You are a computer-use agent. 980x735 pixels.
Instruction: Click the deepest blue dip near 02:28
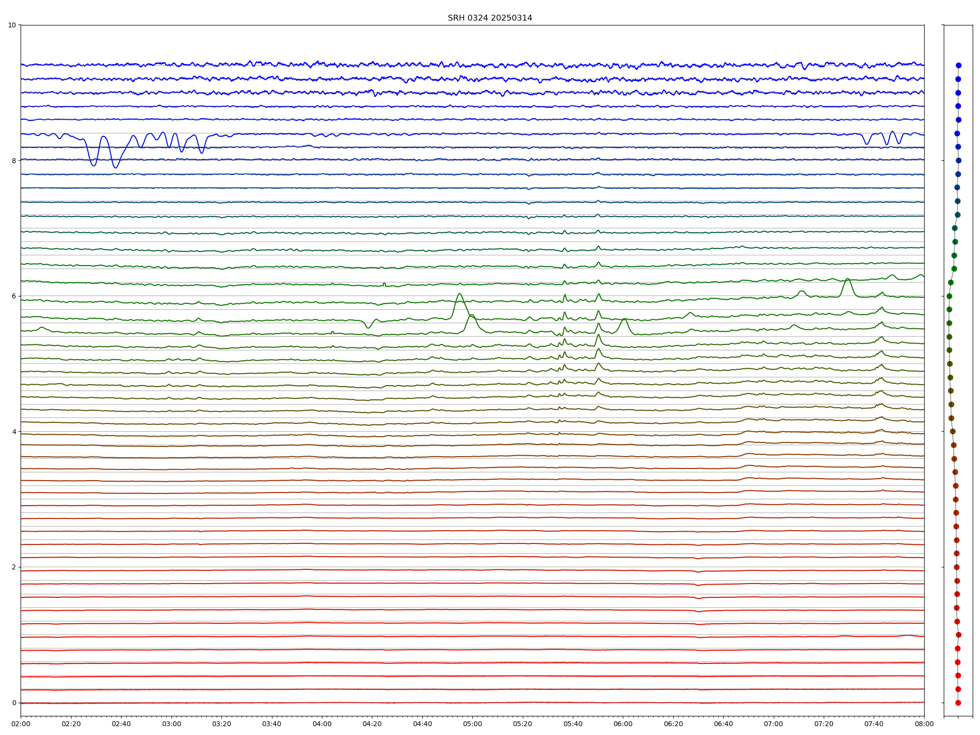click(94, 165)
